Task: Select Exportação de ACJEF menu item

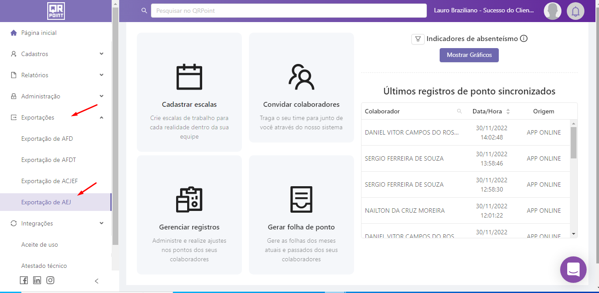Action: coord(49,181)
